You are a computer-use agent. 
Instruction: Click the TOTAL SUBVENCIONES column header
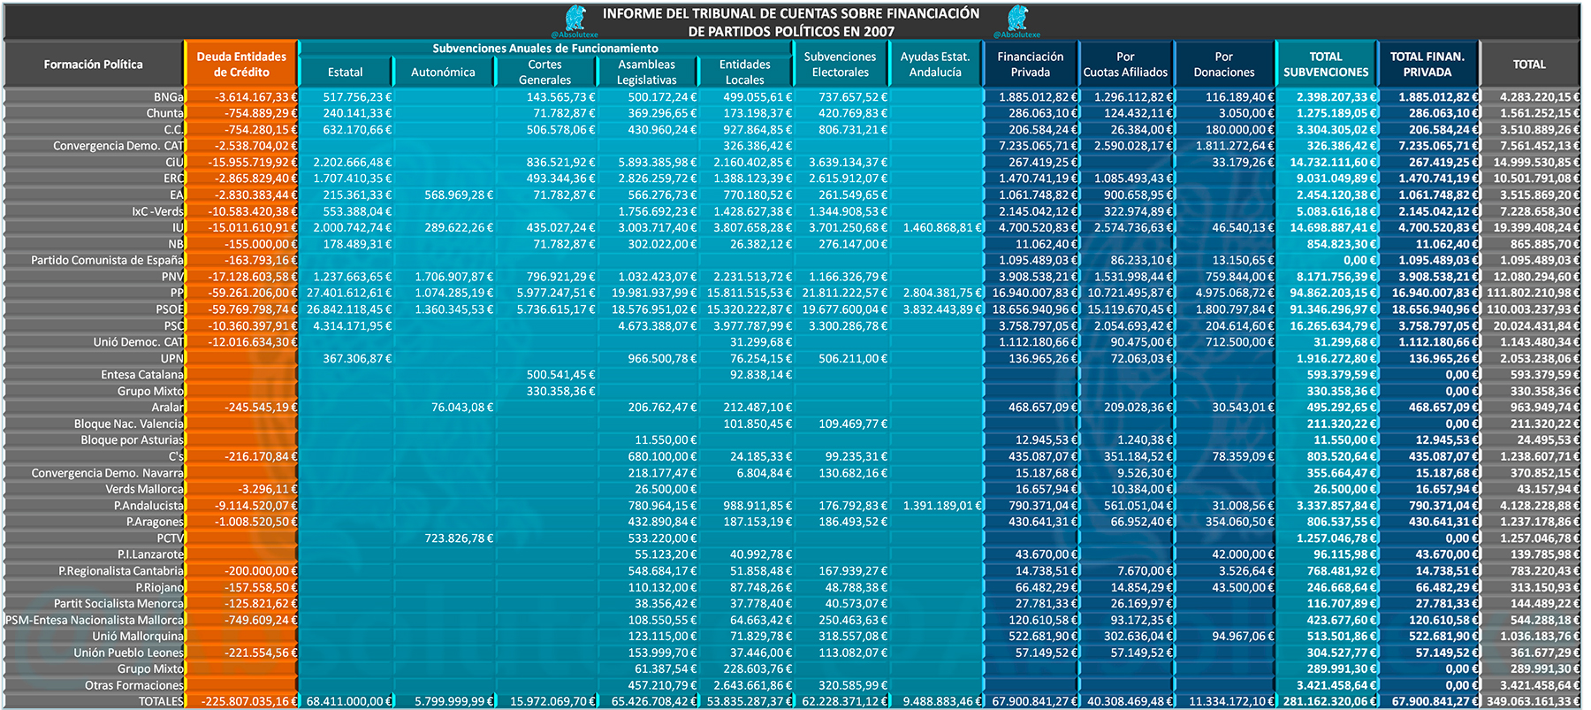pos(1325,65)
